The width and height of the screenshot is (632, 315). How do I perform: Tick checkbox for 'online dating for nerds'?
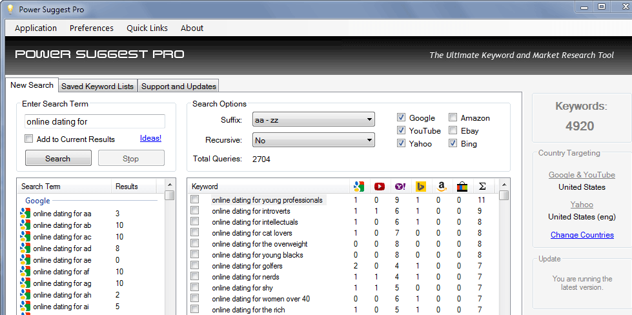[195, 276]
